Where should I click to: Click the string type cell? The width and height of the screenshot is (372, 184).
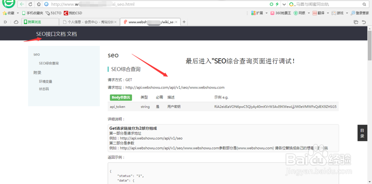point(145,107)
